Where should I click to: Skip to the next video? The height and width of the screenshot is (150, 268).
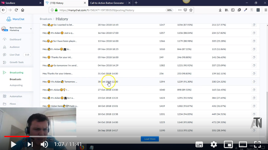click(x=30, y=144)
